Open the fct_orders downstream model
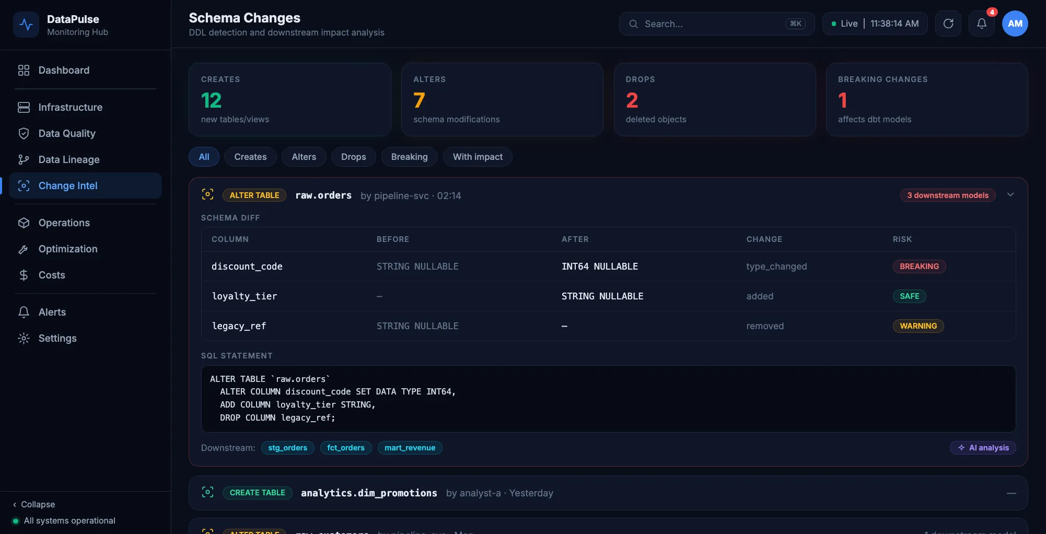 tap(346, 448)
